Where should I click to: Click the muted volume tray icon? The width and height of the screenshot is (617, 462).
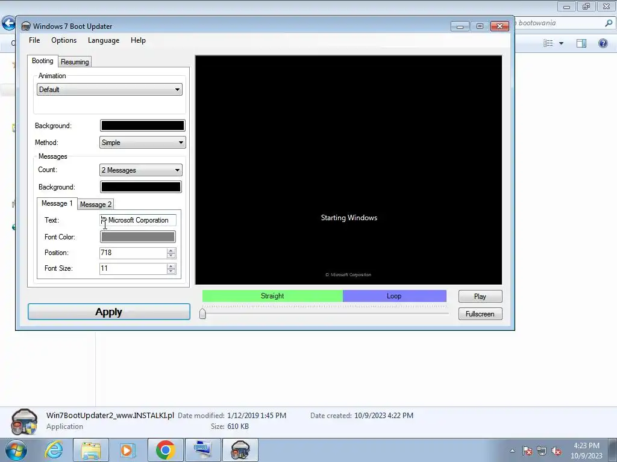pyautogui.click(x=556, y=451)
